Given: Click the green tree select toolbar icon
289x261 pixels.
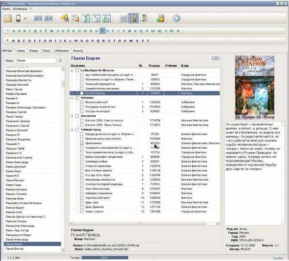Looking at the screenshot, I should tap(107, 18).
